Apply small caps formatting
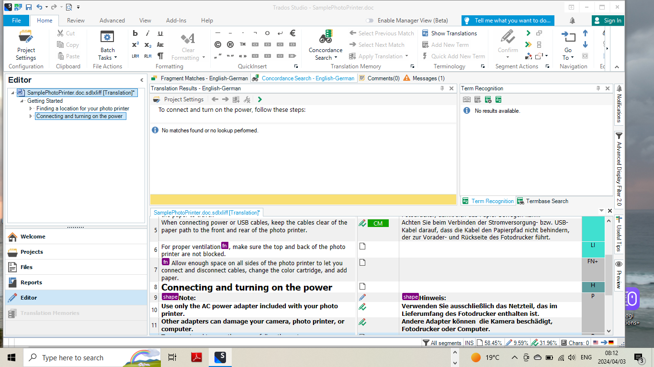654x367 pixels. click(x=160, y=45)
